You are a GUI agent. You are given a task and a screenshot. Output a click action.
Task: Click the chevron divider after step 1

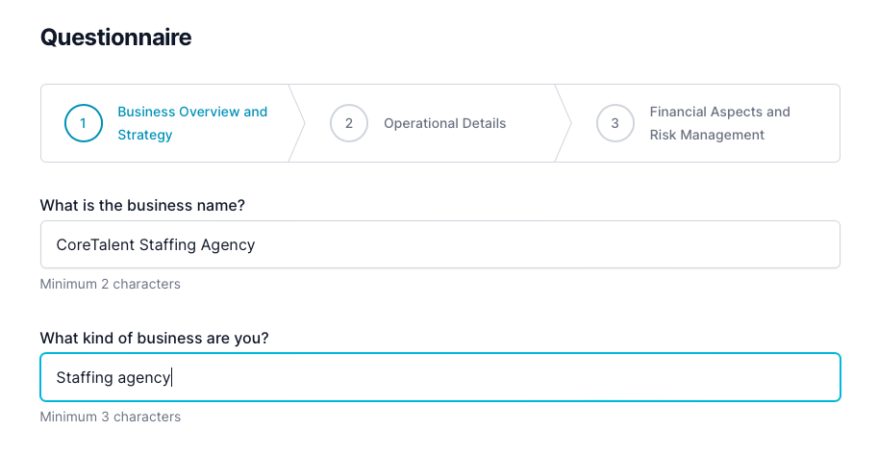pyautogui.click(x=297, y=123)
